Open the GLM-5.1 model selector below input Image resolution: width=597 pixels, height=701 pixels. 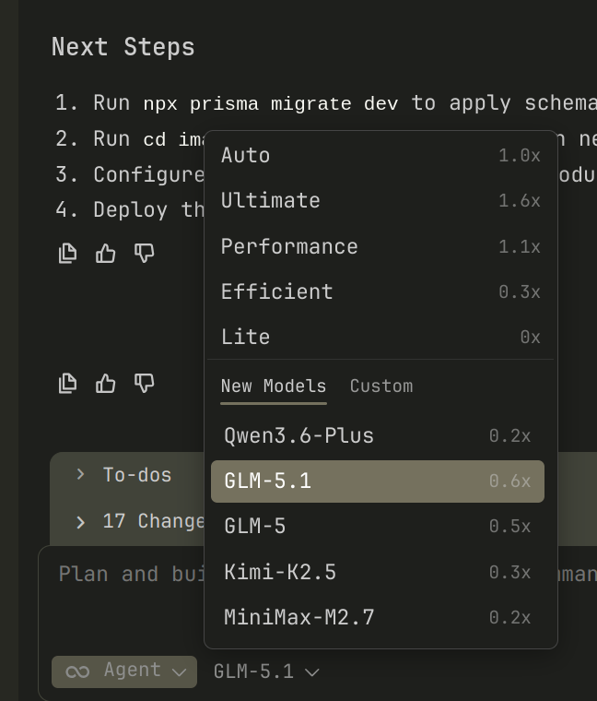pyautogui.click(x=266, y=671)
